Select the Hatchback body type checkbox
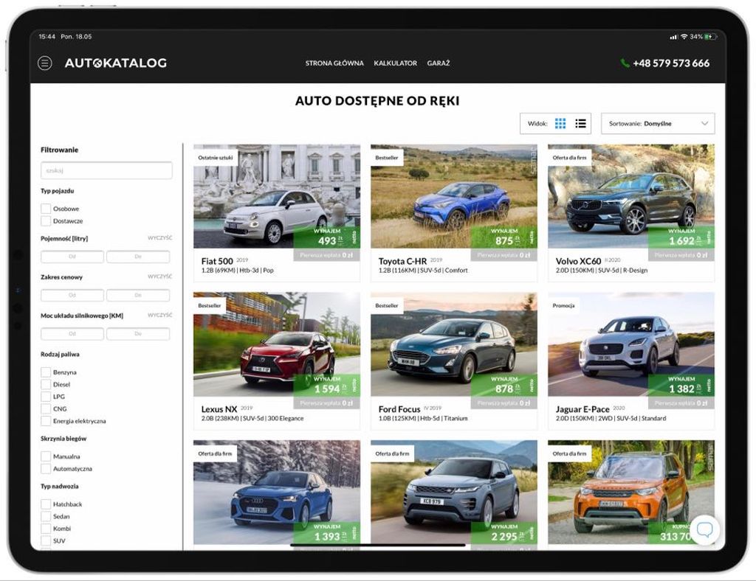 click(x=46, y=504)
